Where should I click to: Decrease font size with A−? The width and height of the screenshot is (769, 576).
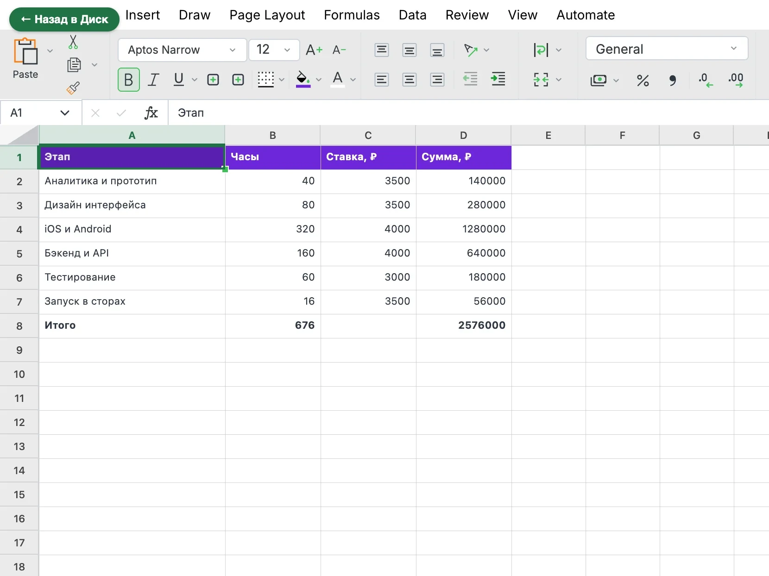point(339,50)
